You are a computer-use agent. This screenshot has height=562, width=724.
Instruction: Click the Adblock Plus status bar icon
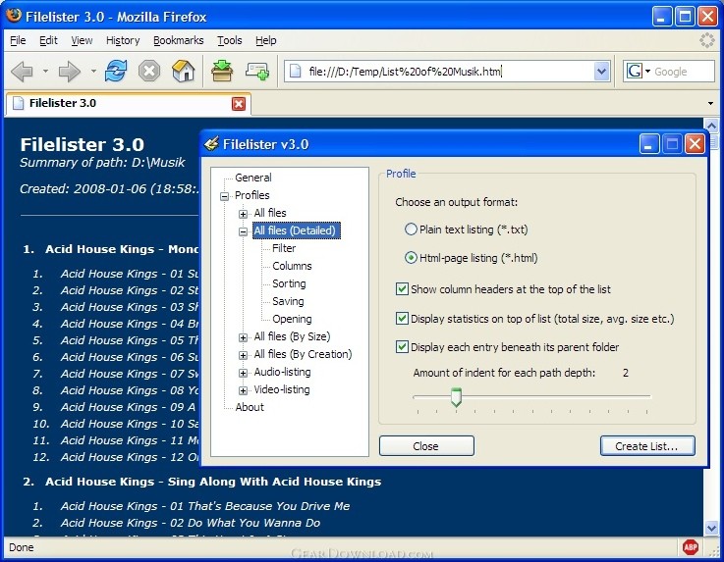[x=691, y=547]
